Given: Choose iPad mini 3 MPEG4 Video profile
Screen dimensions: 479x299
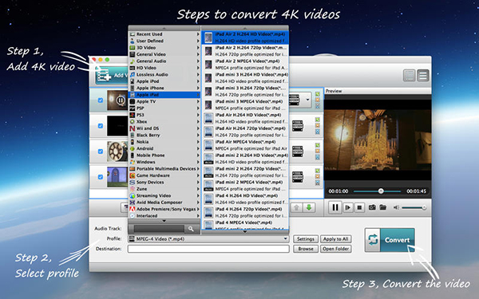Looking at the screenshot, I should (x=245, y=104).
